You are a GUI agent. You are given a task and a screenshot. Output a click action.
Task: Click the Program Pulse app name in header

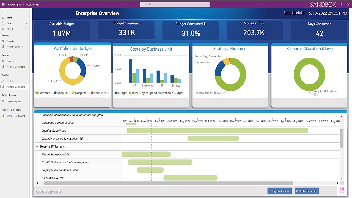[x=32, y=5]
